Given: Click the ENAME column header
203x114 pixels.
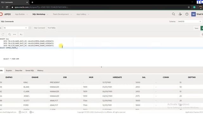Looking at the screenshot, I should (35, 77).
